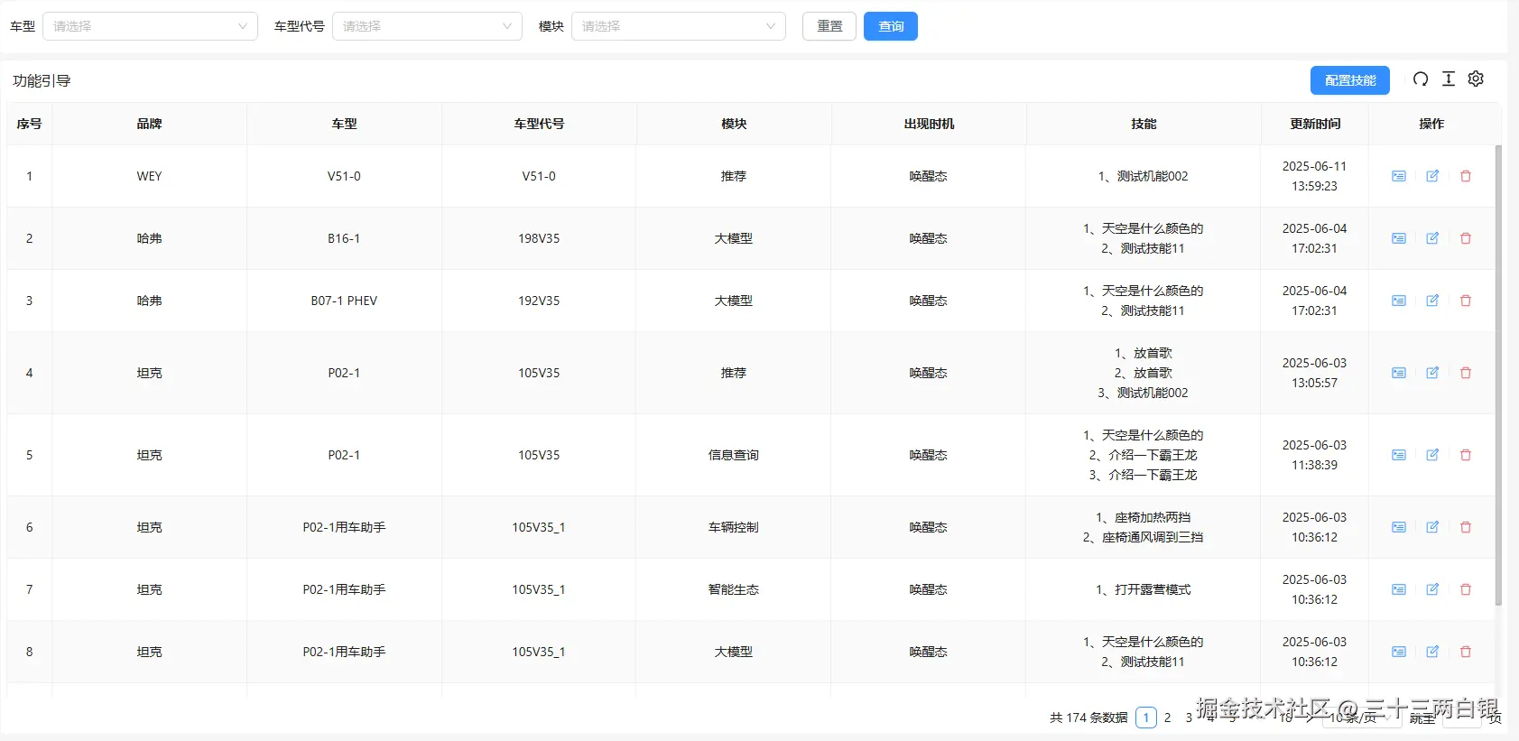Edit the 智能生态 row
The width and height of the screenshot is (1519, 741).
coord(1432,589)
